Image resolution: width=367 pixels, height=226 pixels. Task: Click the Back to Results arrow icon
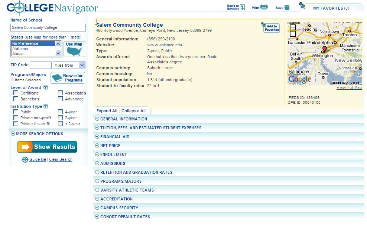pos(243,7)
